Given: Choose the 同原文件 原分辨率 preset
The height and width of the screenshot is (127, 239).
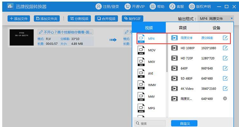Looking at the screenshot, I should pos(199,38).
